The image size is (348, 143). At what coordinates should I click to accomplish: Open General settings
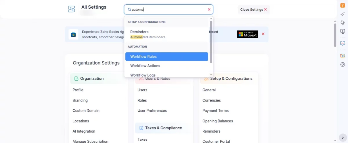pyautogui.click(x=209, y=90)
